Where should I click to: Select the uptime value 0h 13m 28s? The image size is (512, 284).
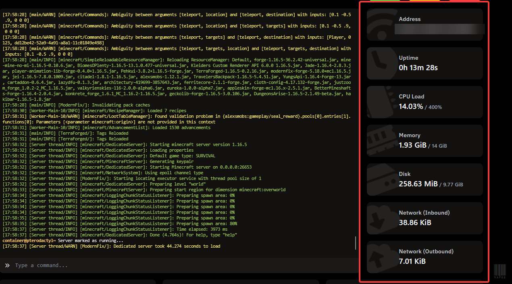pos(418,68)
